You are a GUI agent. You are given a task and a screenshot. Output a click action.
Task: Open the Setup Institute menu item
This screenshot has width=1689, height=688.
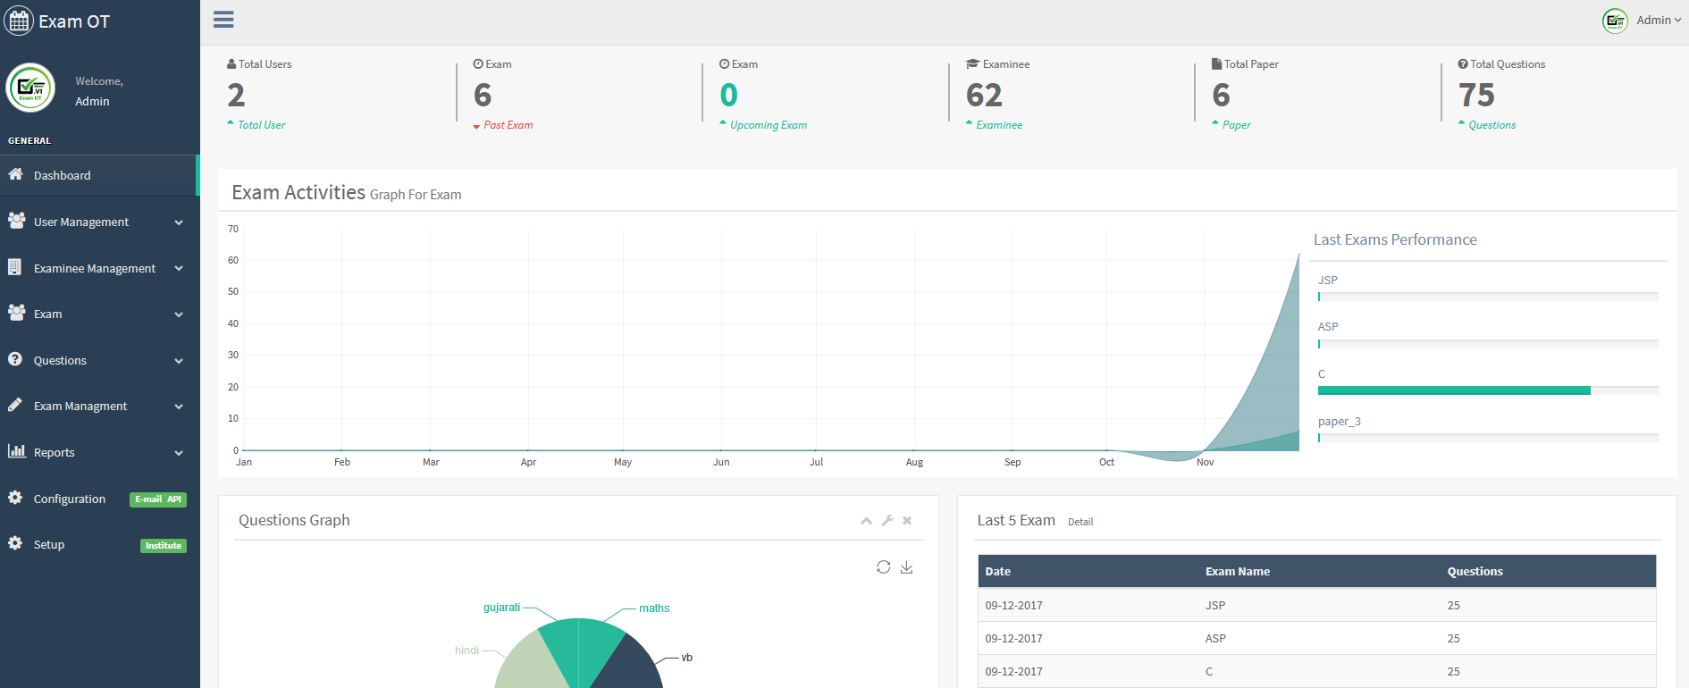98,544
